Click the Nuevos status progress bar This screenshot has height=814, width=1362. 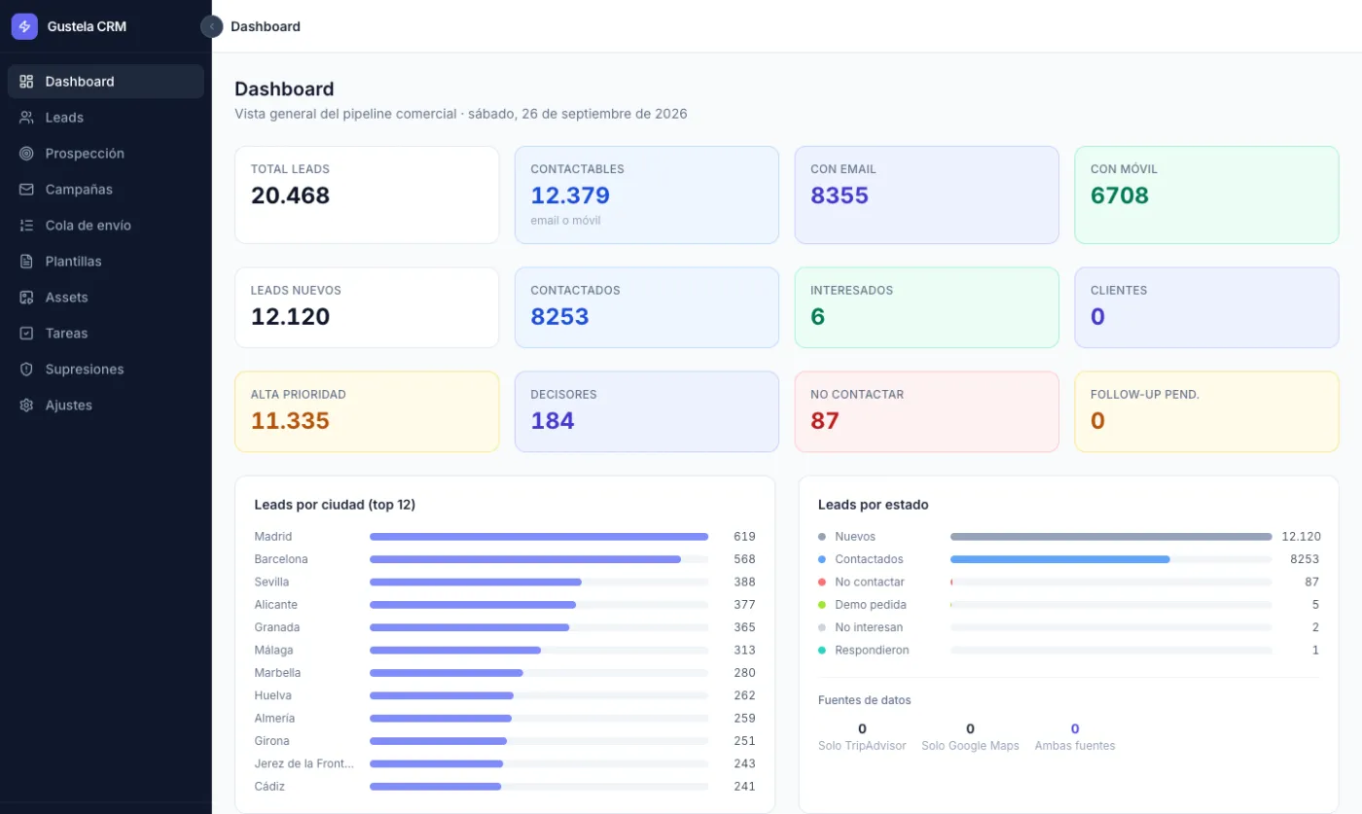pos(1111,537)
